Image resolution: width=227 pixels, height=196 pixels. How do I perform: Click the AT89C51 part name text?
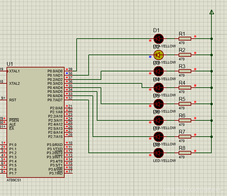14,180
